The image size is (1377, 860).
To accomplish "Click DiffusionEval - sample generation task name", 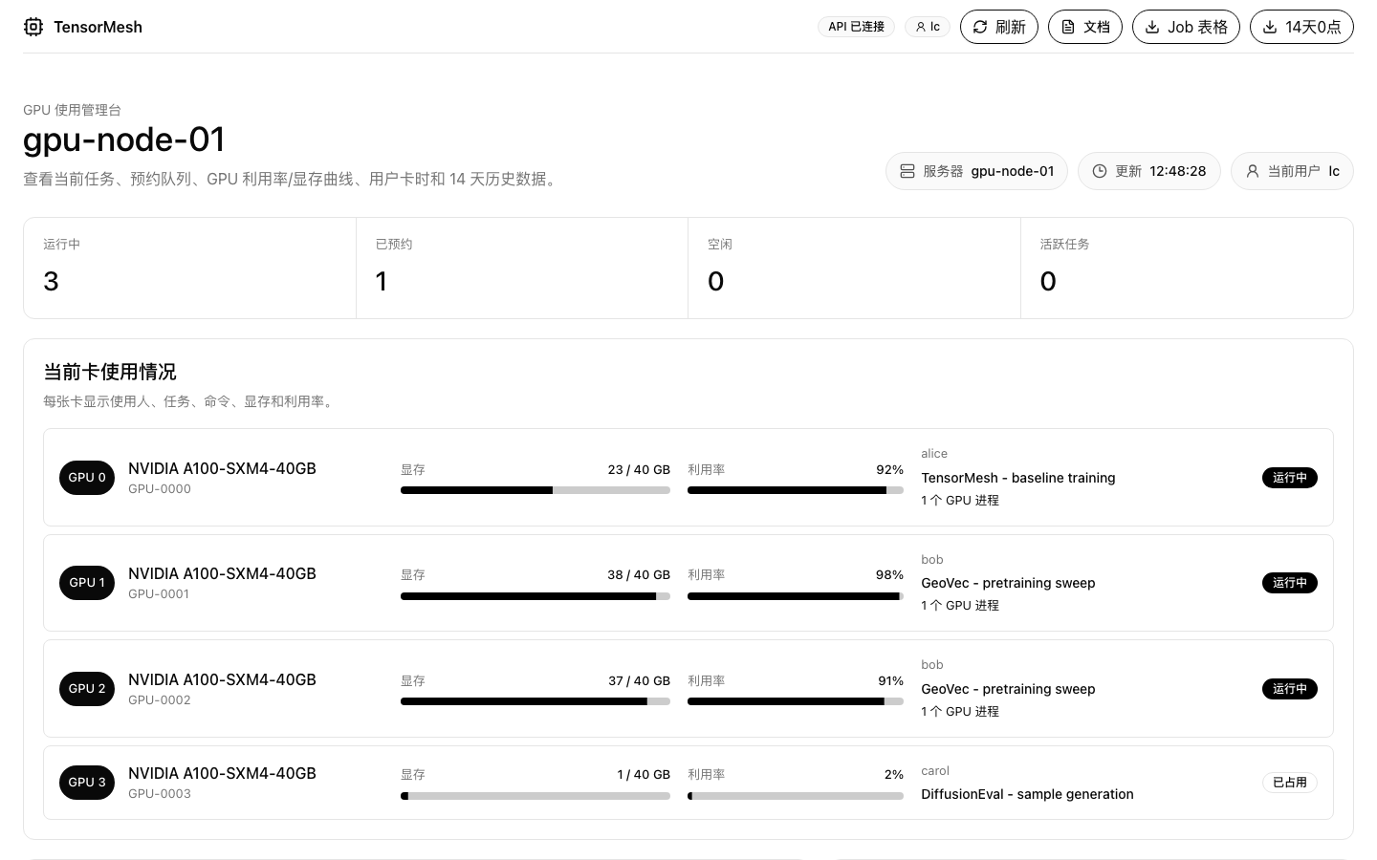I will [1027, 794].
